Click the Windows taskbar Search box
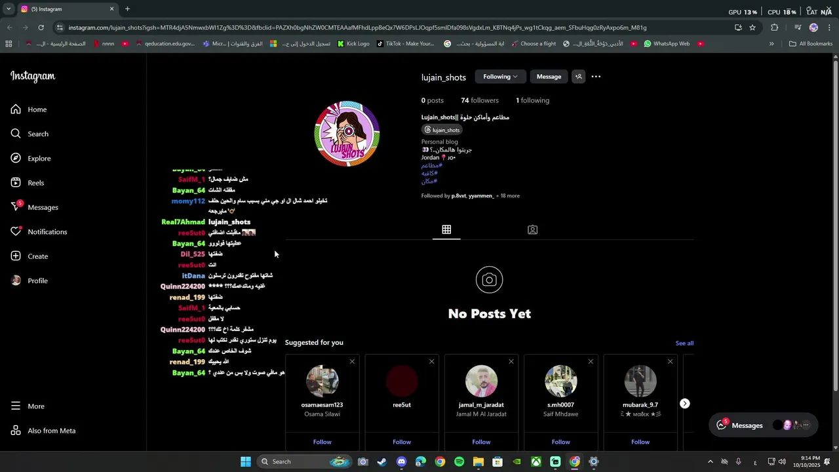 (305, 462)
